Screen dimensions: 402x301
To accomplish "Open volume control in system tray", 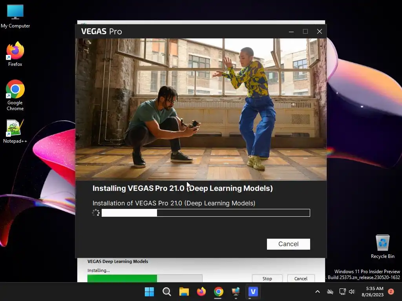I will coord(352,292).
